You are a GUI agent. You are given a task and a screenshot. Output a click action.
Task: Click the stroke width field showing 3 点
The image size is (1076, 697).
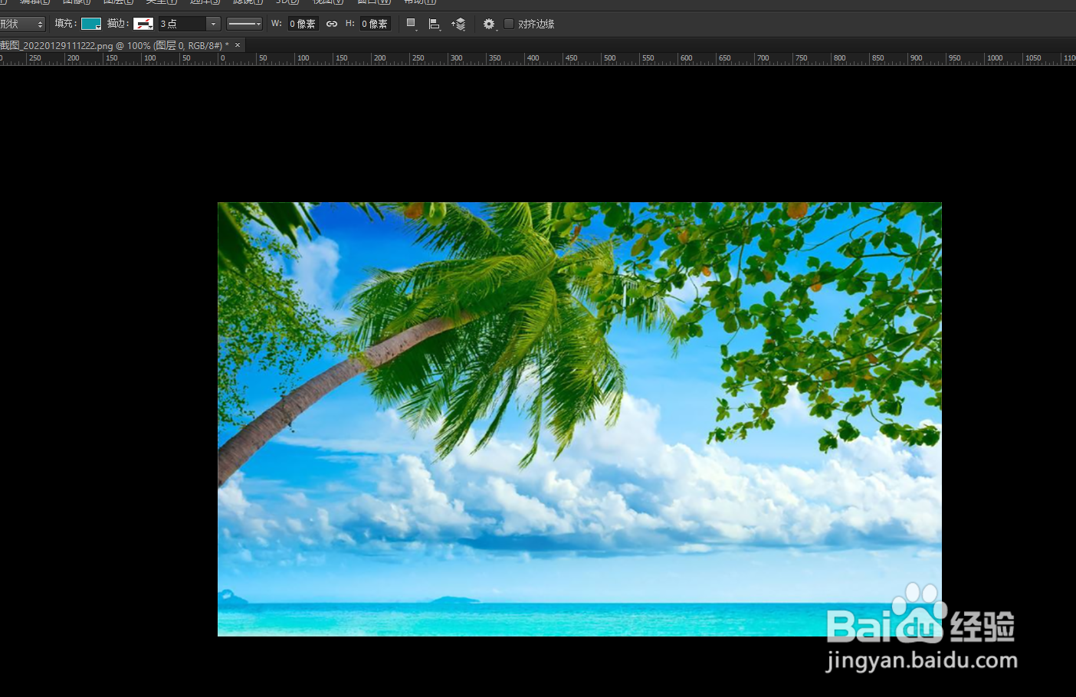coord(182,24)
